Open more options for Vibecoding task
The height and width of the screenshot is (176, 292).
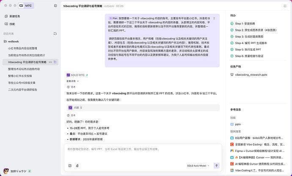coord(50,62)
